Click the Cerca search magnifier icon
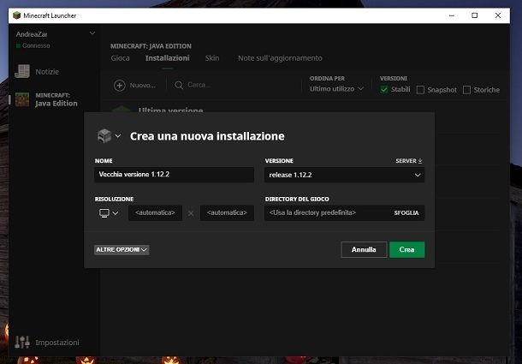 click(179, 86)
